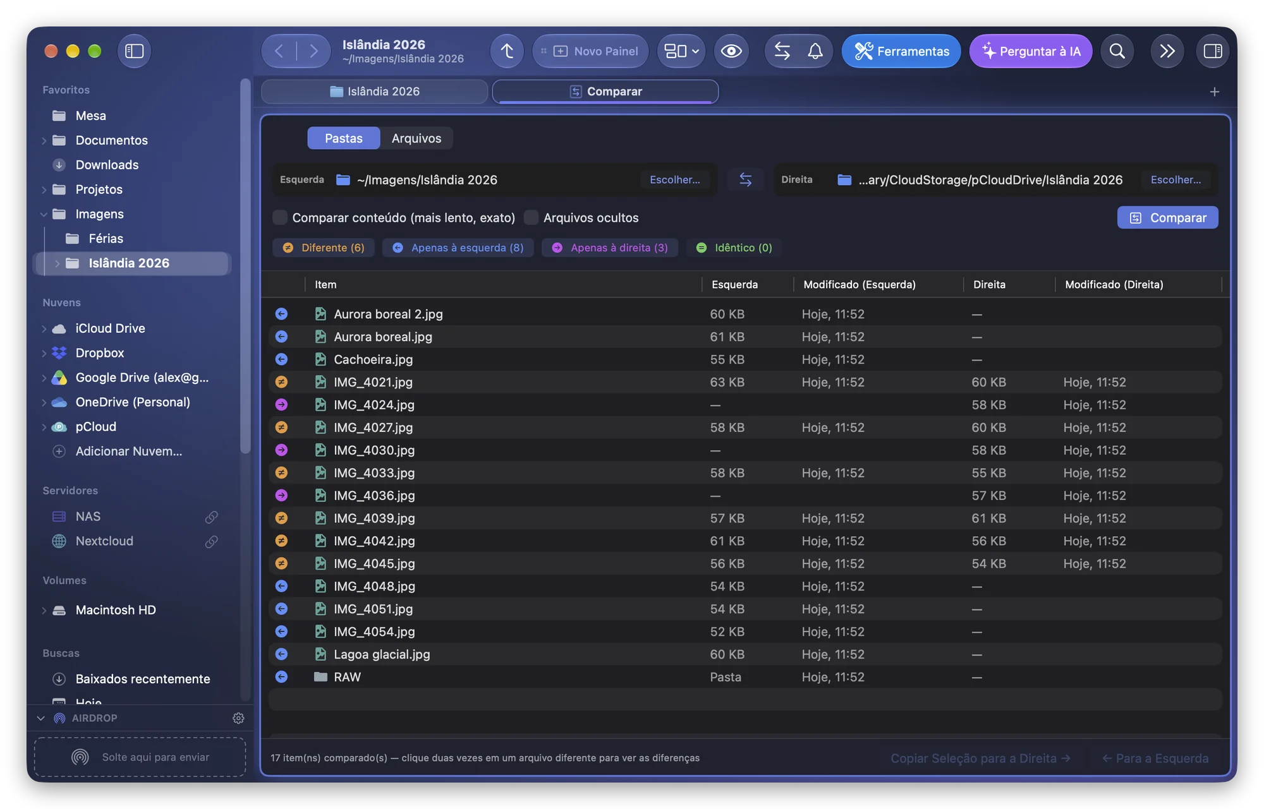
Task: Click the sync arrows toolbar icon
Action: [x=782, y=51]
